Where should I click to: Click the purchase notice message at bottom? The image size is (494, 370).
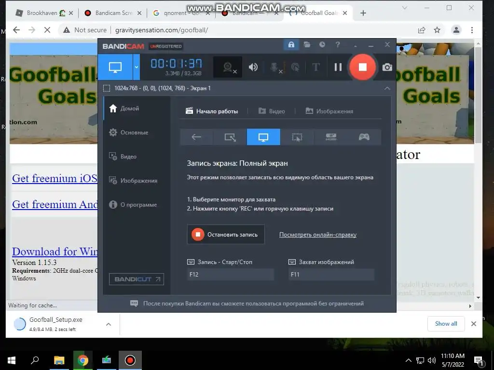[x=247, y=304]
